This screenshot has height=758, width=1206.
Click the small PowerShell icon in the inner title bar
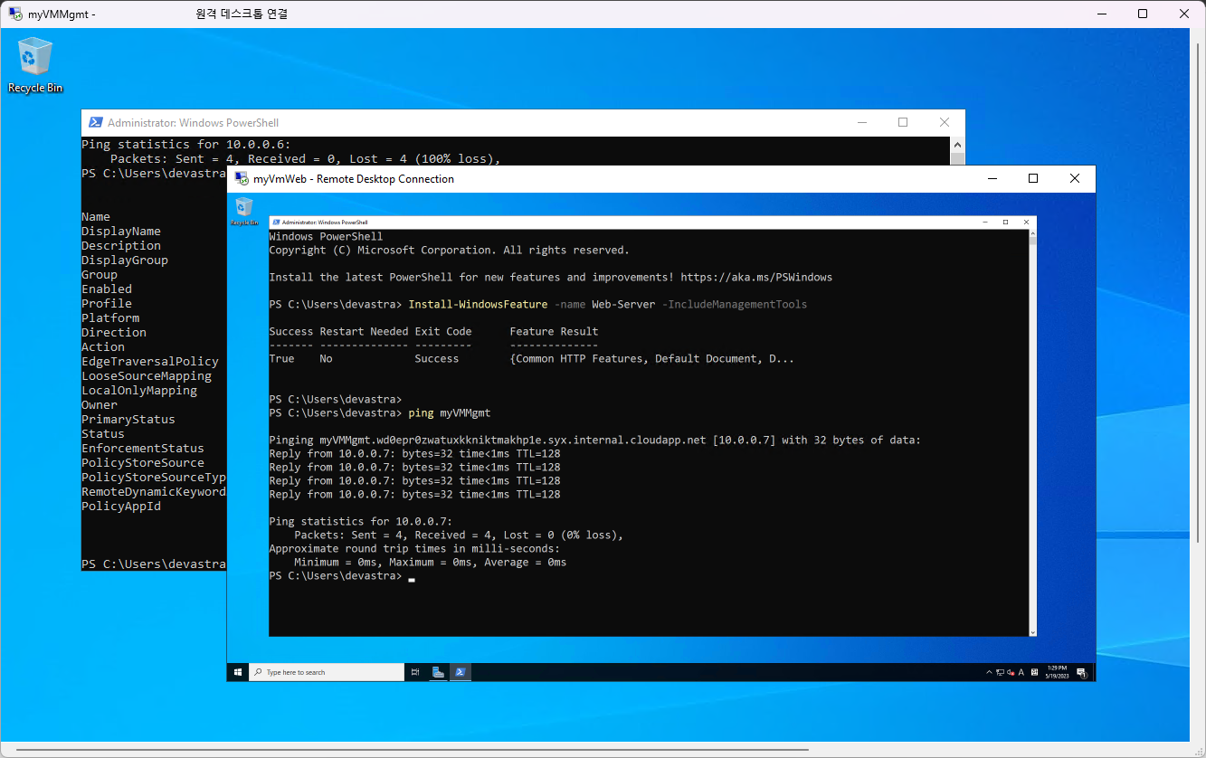pyautogui.click(x=276, y=222)
